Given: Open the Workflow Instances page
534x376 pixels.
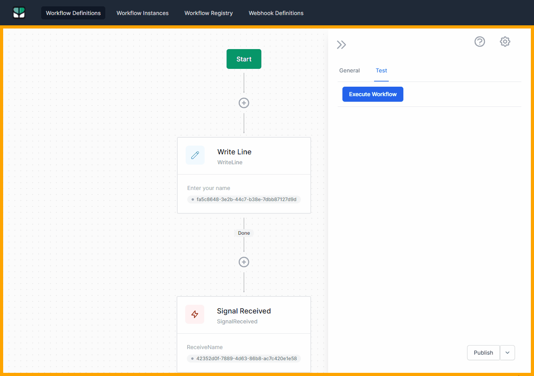Looking at the screenshot, I should (x=142, y=13).
